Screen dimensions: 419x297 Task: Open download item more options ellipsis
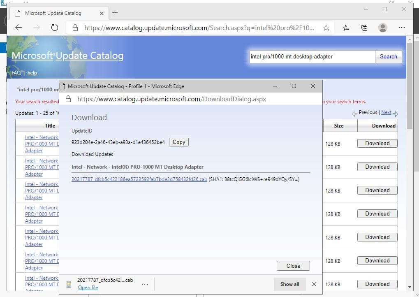pyautogui.click(x=145, y=284)
